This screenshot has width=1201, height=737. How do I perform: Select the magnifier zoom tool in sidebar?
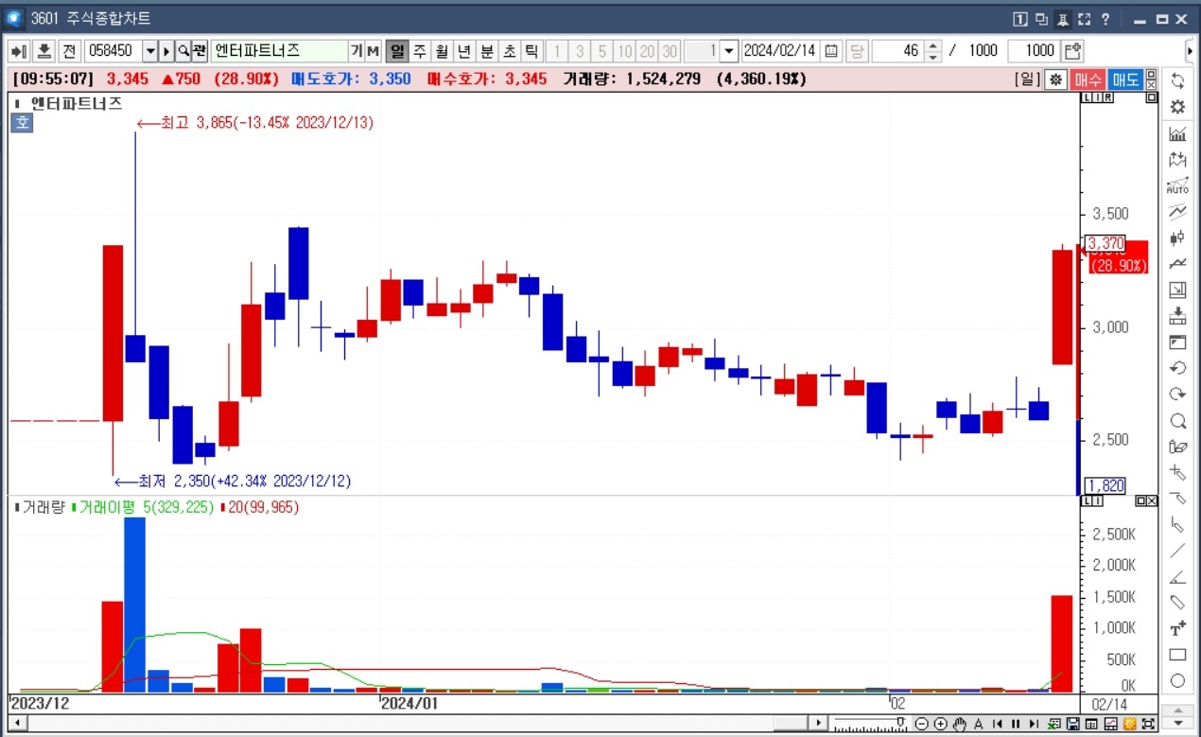pos(1177,421)
